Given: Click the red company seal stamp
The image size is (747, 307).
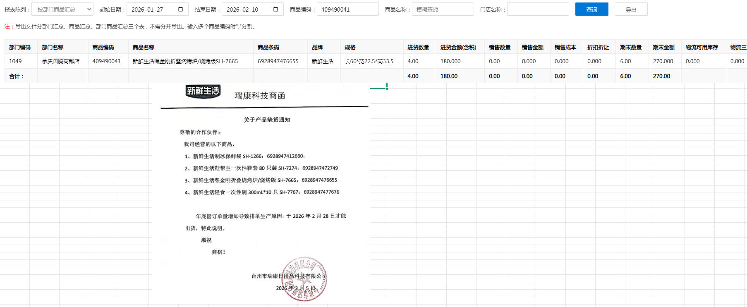Looking at the screenshot, I should coord(304,278).
